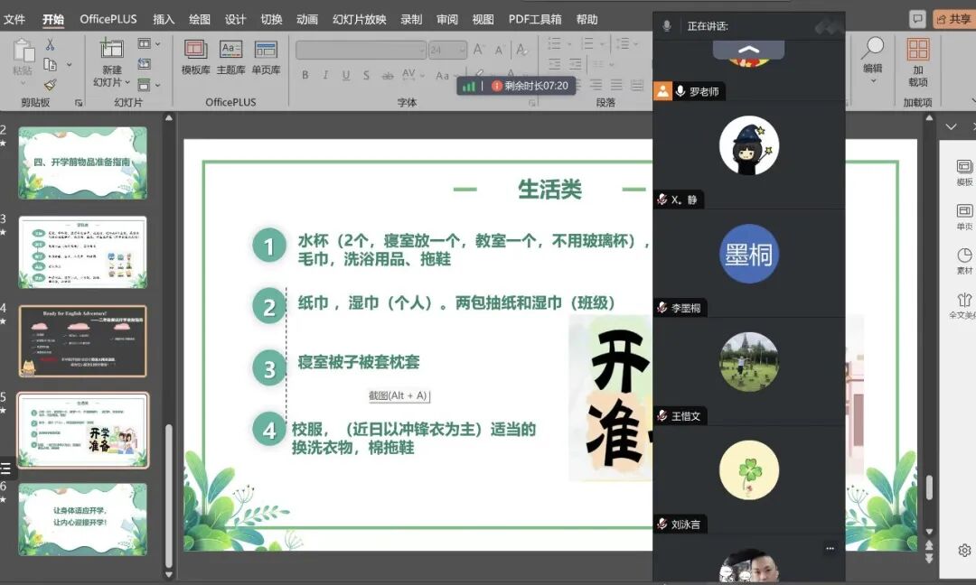976x585 pixels.
Task: Click the 单页库 single page library
Action: pyautogui.click(x=266, y=57)
